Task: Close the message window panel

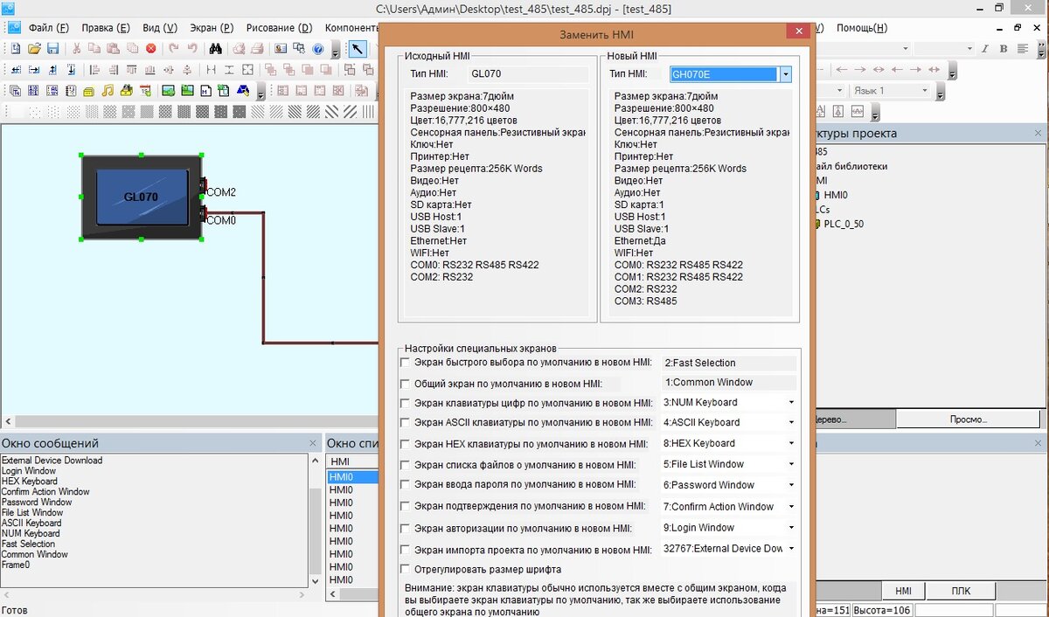Action: point(314,443)
